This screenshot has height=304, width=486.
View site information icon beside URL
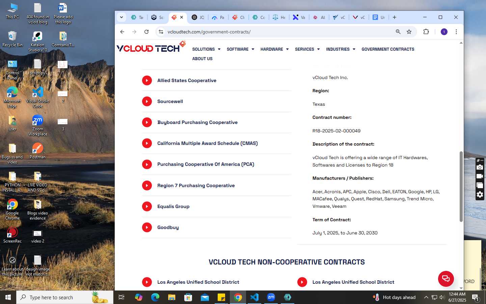tap(161, 32)
